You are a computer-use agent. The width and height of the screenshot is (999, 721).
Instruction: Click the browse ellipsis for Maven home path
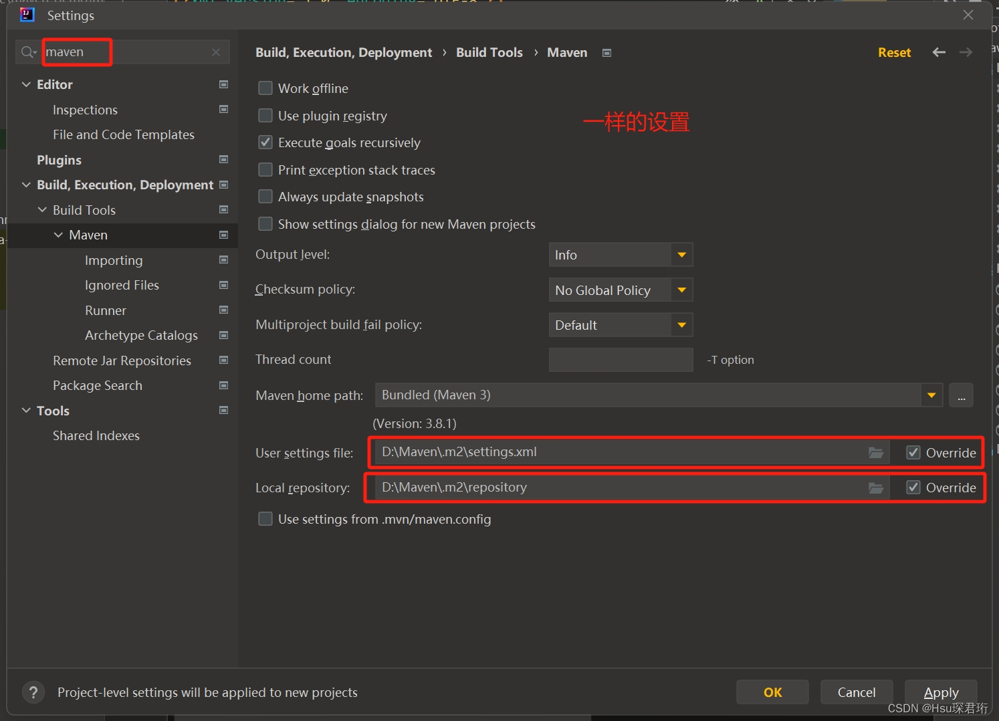click(x=962, y=395)
